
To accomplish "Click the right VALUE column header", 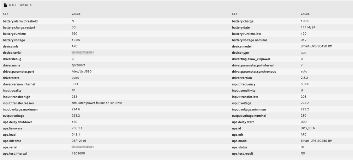I will click(305, 14).
